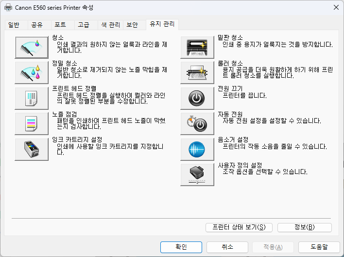Start 롤러 청소 roller cleaning icon
The height and width of the screenshot is (257, 344).
point(197,72)
